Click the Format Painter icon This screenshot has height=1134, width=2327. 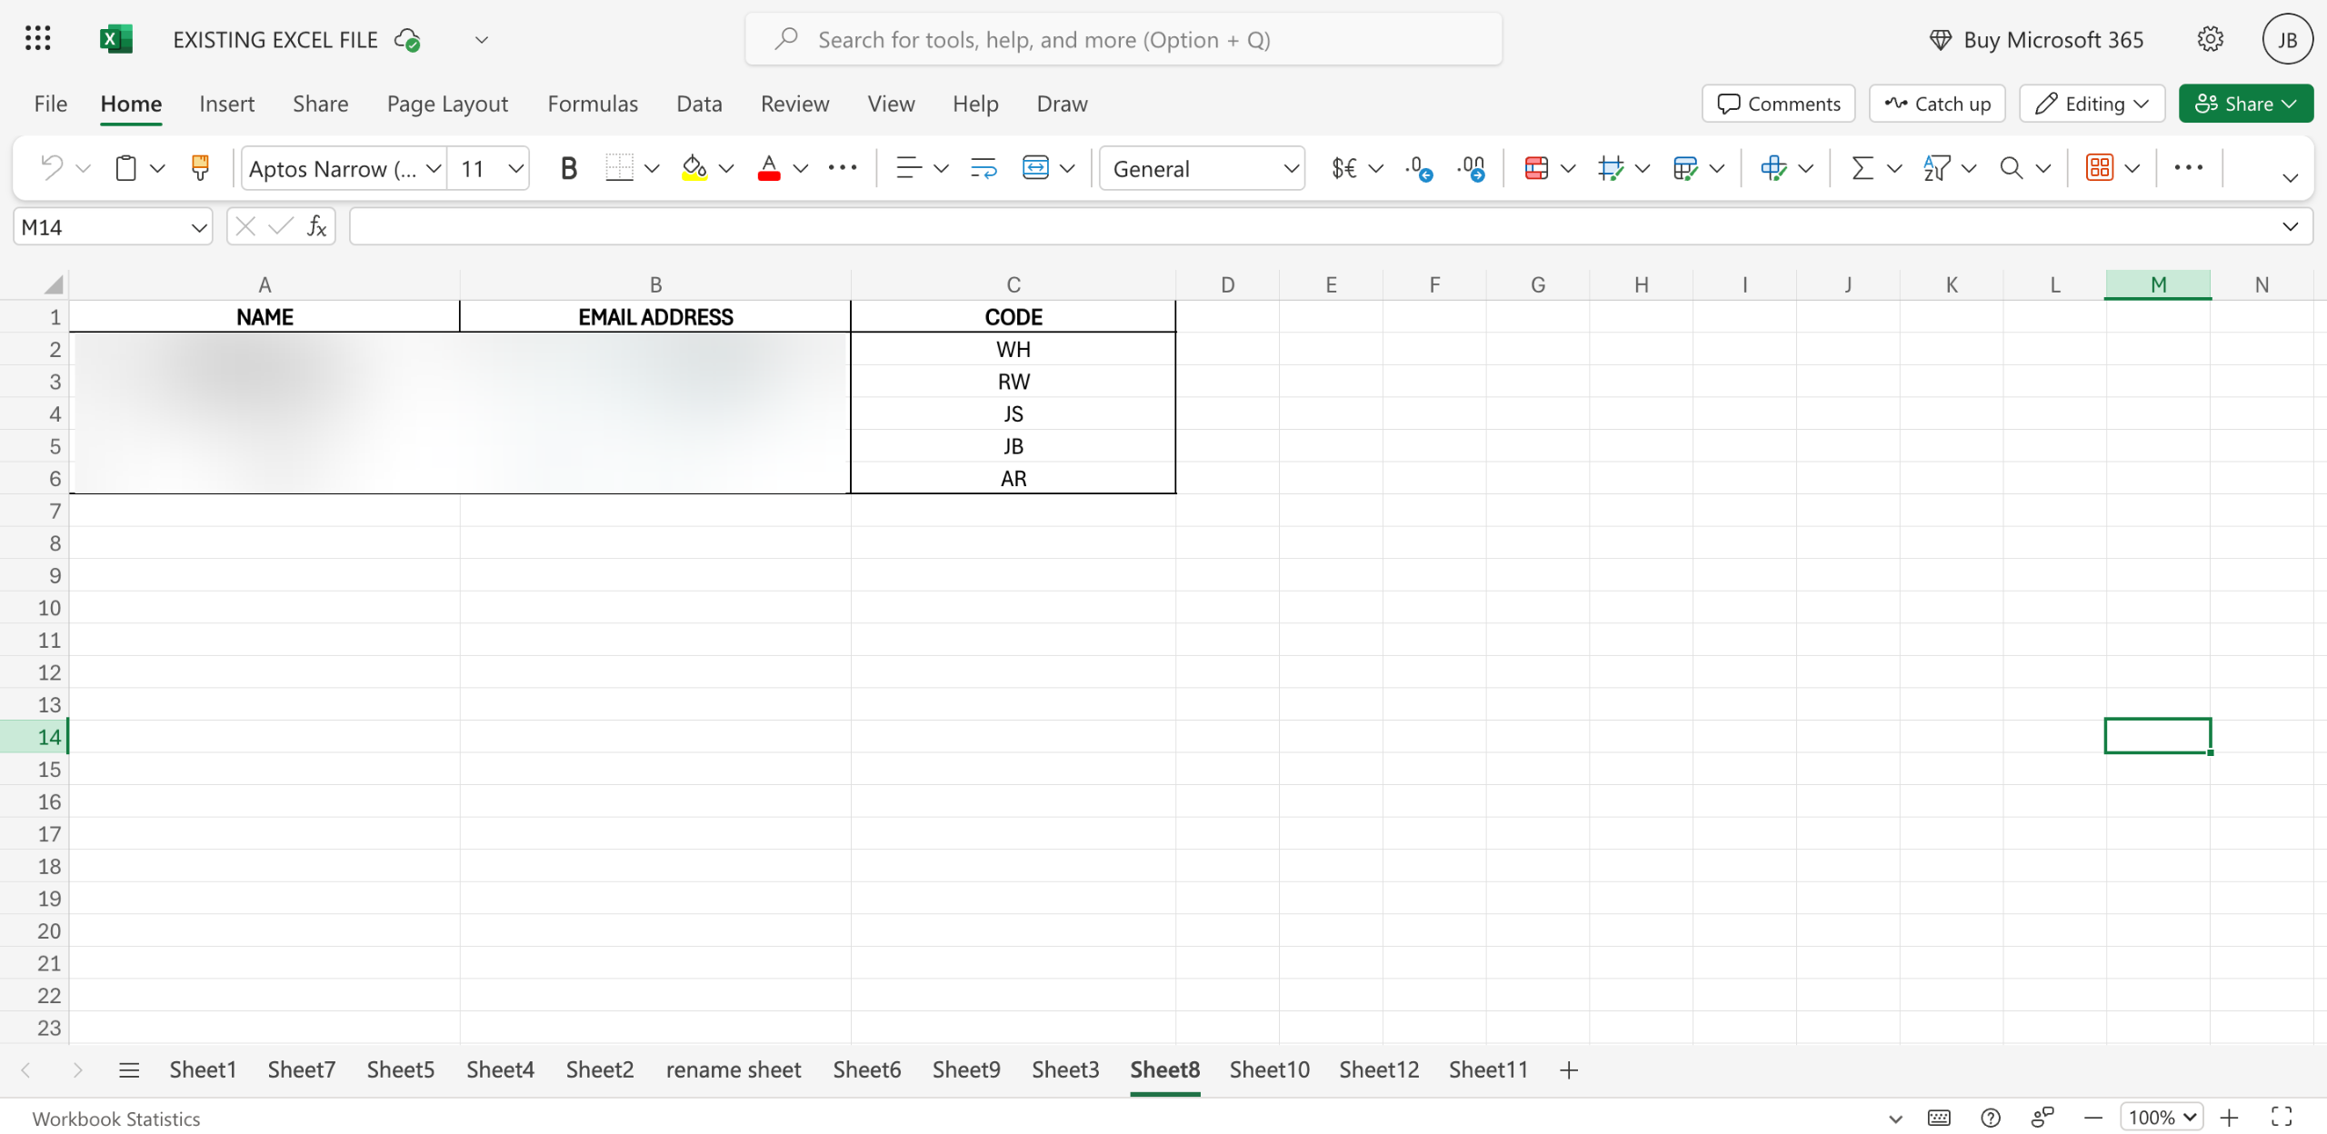200,168
